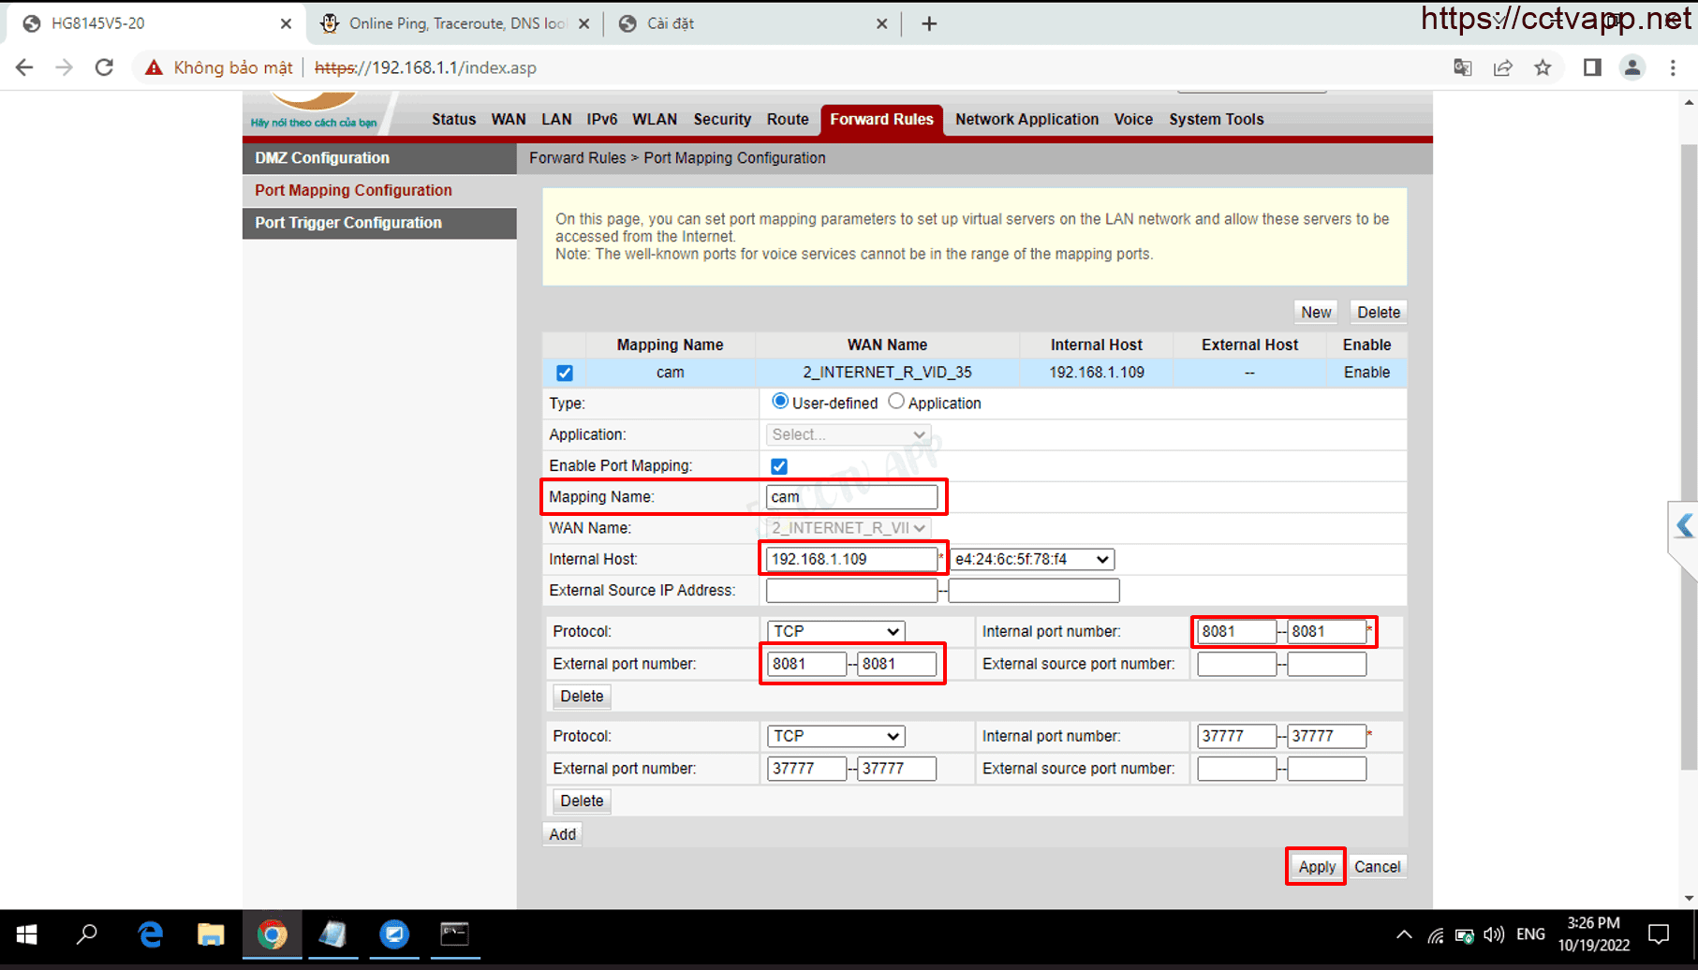
Task: Bookmark this page with the star icon
Action: coord(1543,67)
